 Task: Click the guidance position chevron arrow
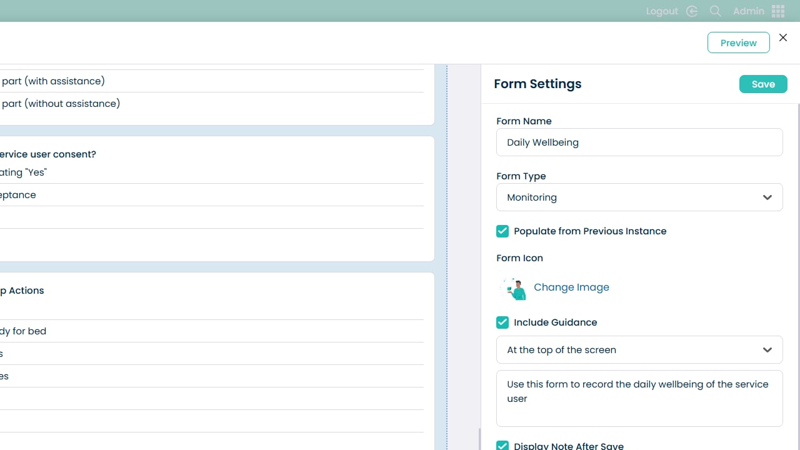767,350
